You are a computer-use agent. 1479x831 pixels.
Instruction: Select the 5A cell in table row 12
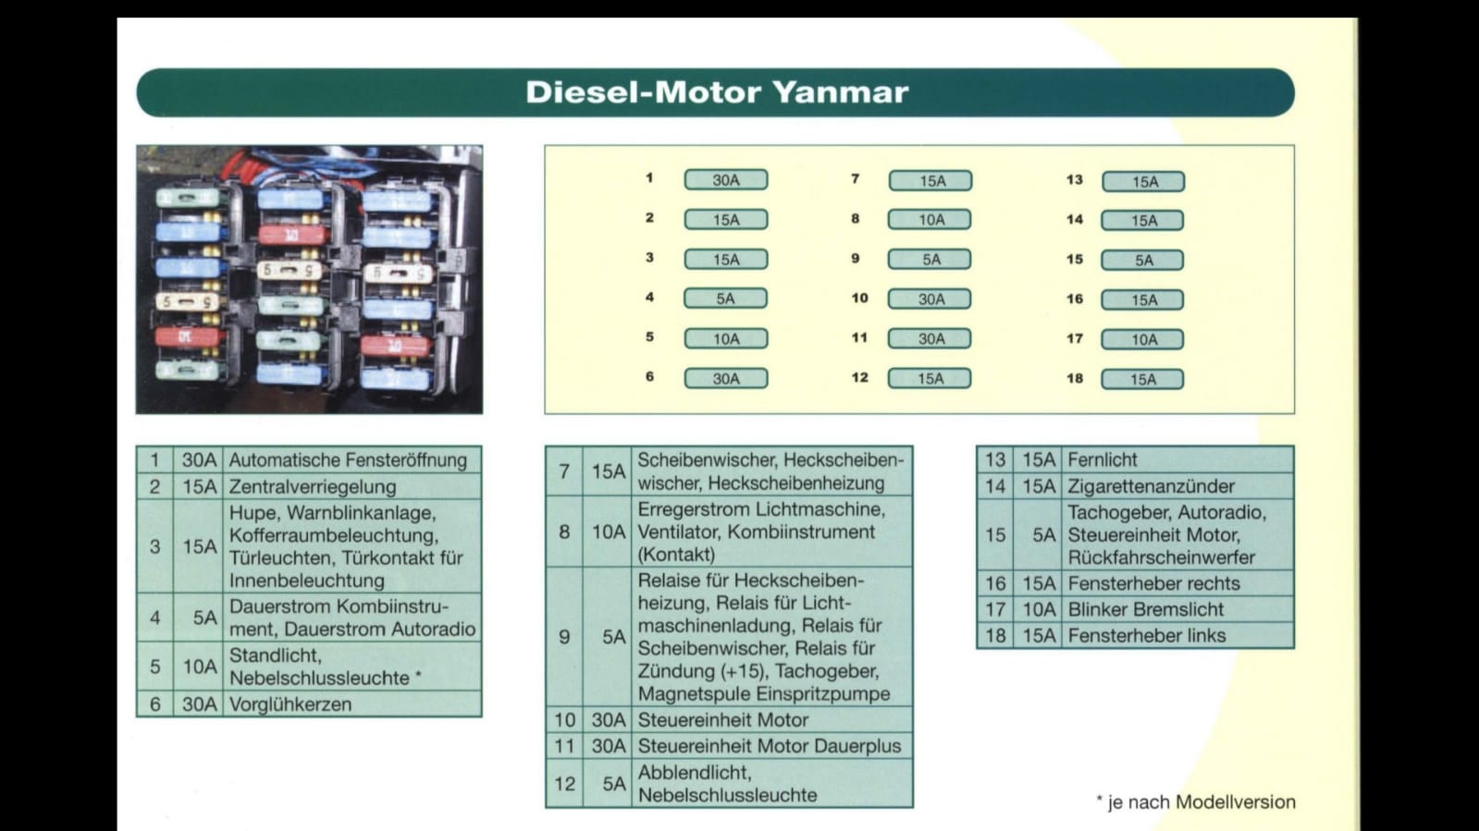(x=608, y=783)
